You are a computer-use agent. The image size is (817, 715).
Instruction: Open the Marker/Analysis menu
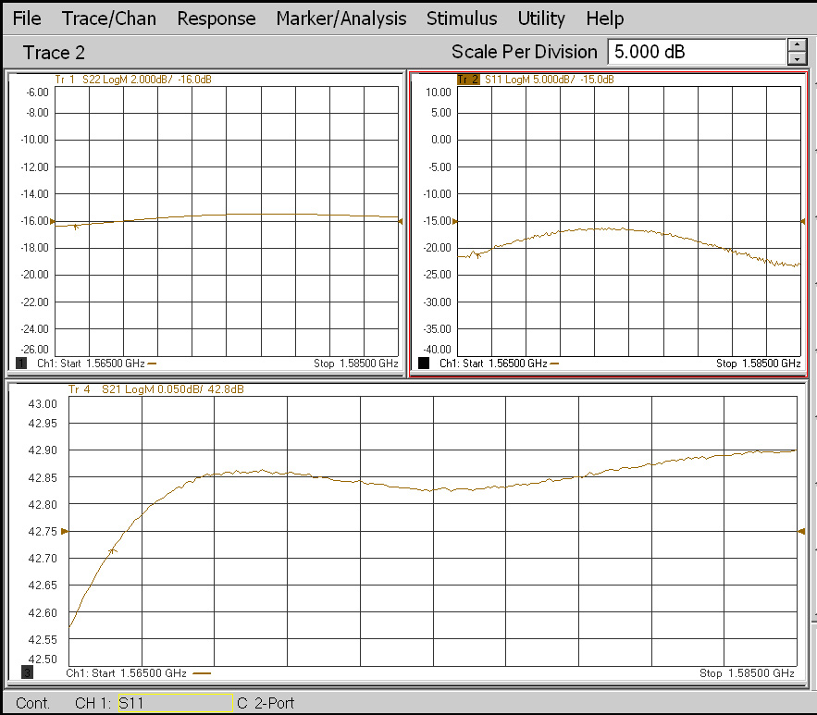pyautogui.click(x=340, y=18)
